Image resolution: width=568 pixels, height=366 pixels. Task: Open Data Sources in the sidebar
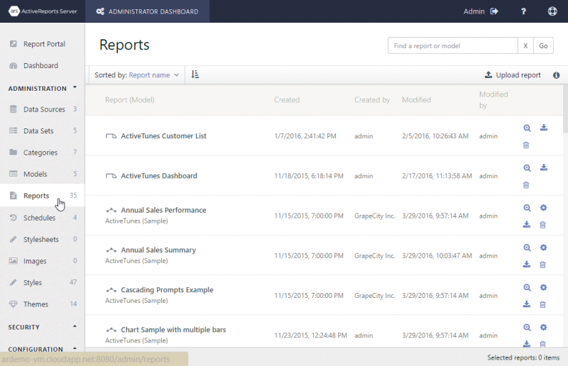coord(43,109)
